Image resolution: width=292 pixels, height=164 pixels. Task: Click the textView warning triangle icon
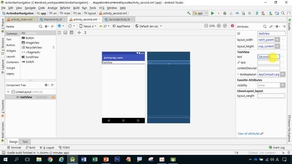[x=53, y=97]
